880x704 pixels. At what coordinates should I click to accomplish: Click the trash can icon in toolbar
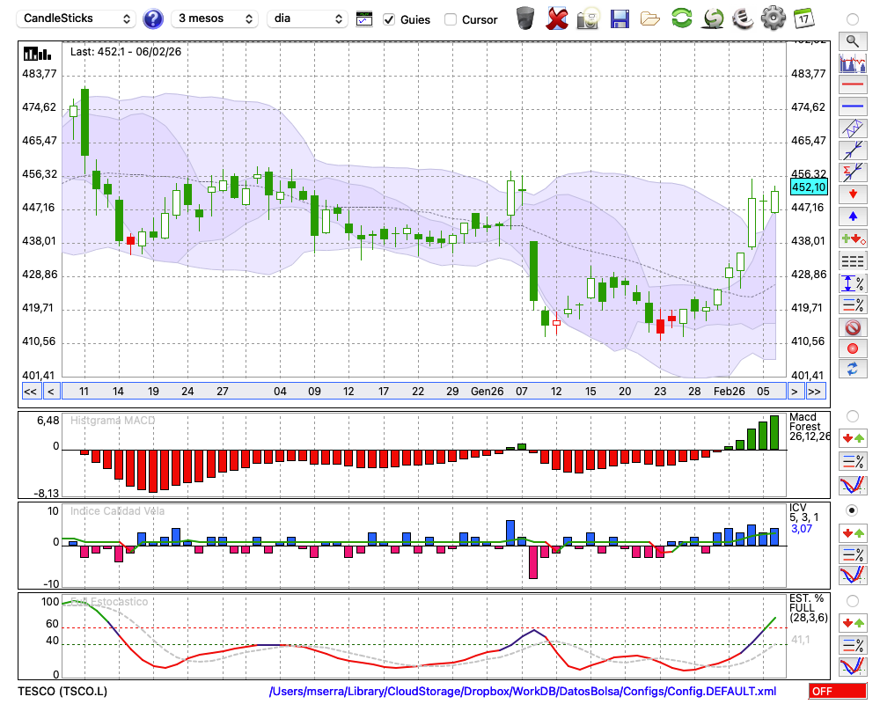pos(525,18)
